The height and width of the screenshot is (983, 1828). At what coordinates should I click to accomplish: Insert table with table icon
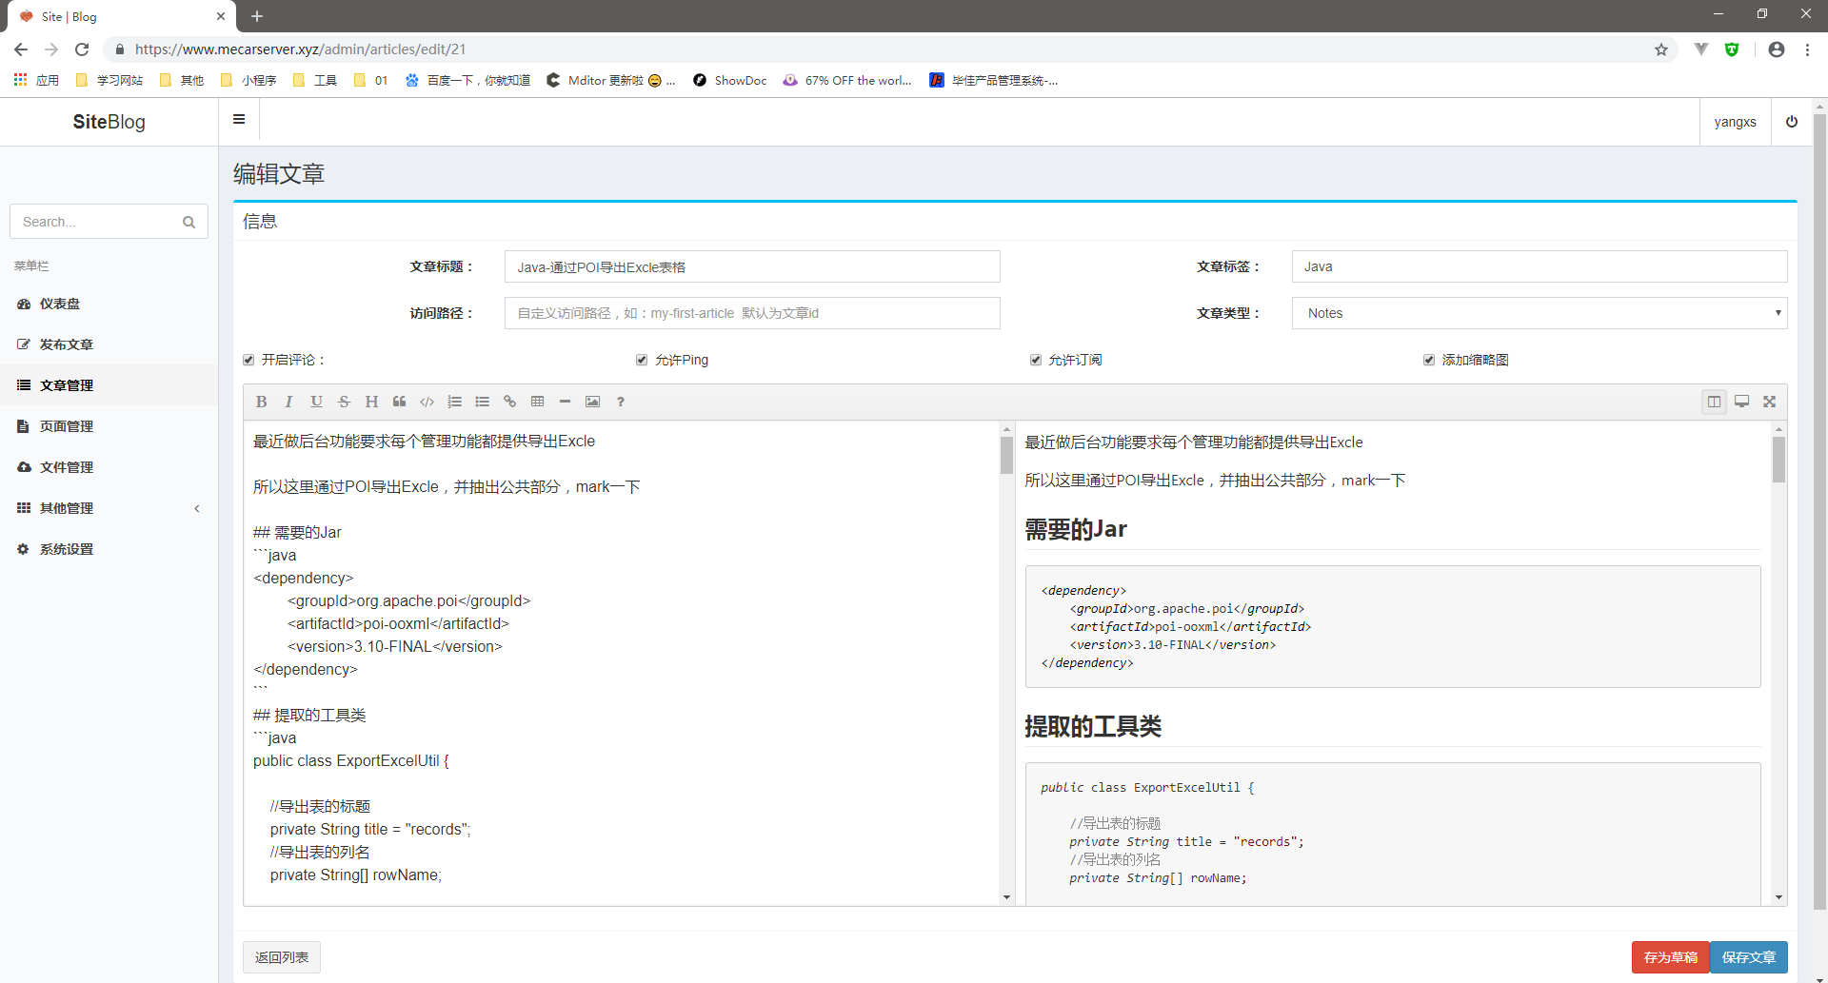pos(537,402)
